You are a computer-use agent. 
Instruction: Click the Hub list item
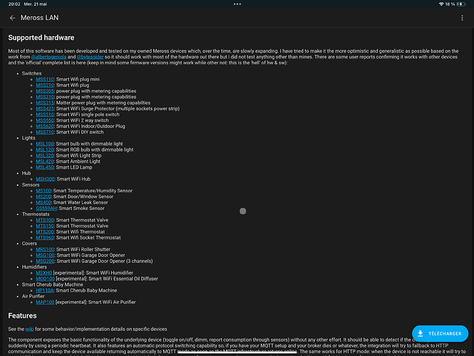pos(26,173)
